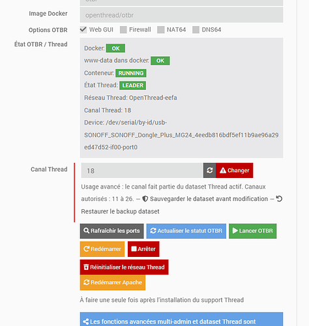The height and width of the screenshot is (326, 309).
Task: Click the share icon in blue banner
Action: (86, 321)
